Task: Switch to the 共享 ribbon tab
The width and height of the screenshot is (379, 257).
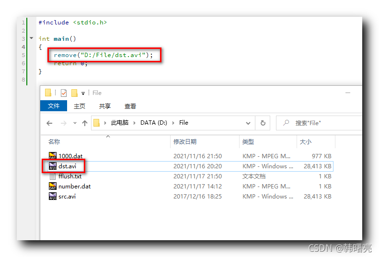Action: coord(104,106)
